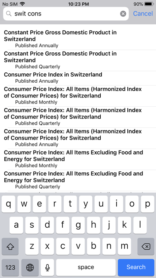The width and height of the screenshot is (156, 278).
Task: Tap the letter 's' key
Action: point(32,225)
